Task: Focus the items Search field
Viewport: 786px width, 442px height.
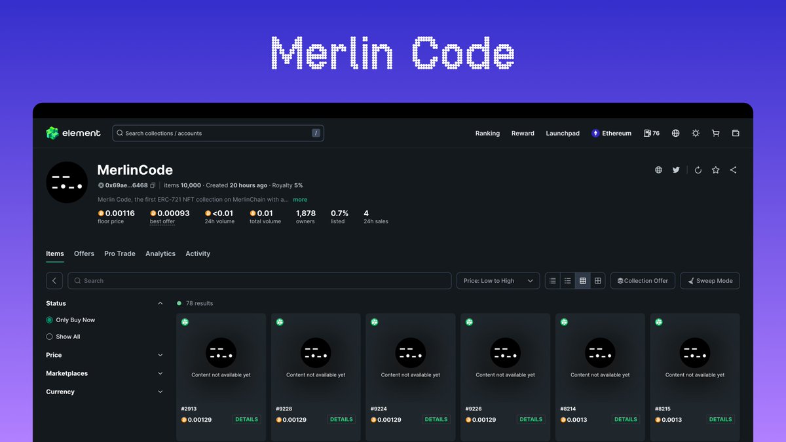Action: pos(259,280)
